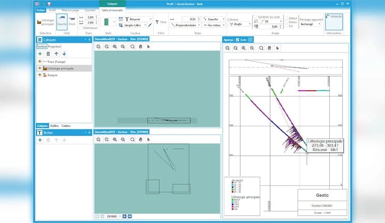Switch to the Grilles panel tab
Viewport: 385px width, 223px height.
(54, 126)
